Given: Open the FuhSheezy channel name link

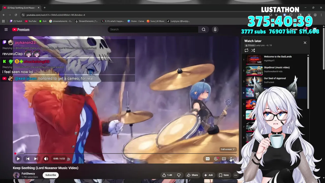Looking at the screenshot, I should [28, 174].
